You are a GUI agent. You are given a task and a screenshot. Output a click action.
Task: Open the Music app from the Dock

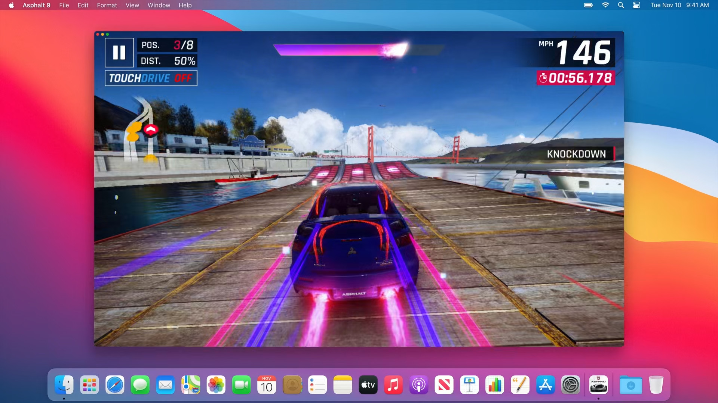pyautogui.click(x=393, y=385)
